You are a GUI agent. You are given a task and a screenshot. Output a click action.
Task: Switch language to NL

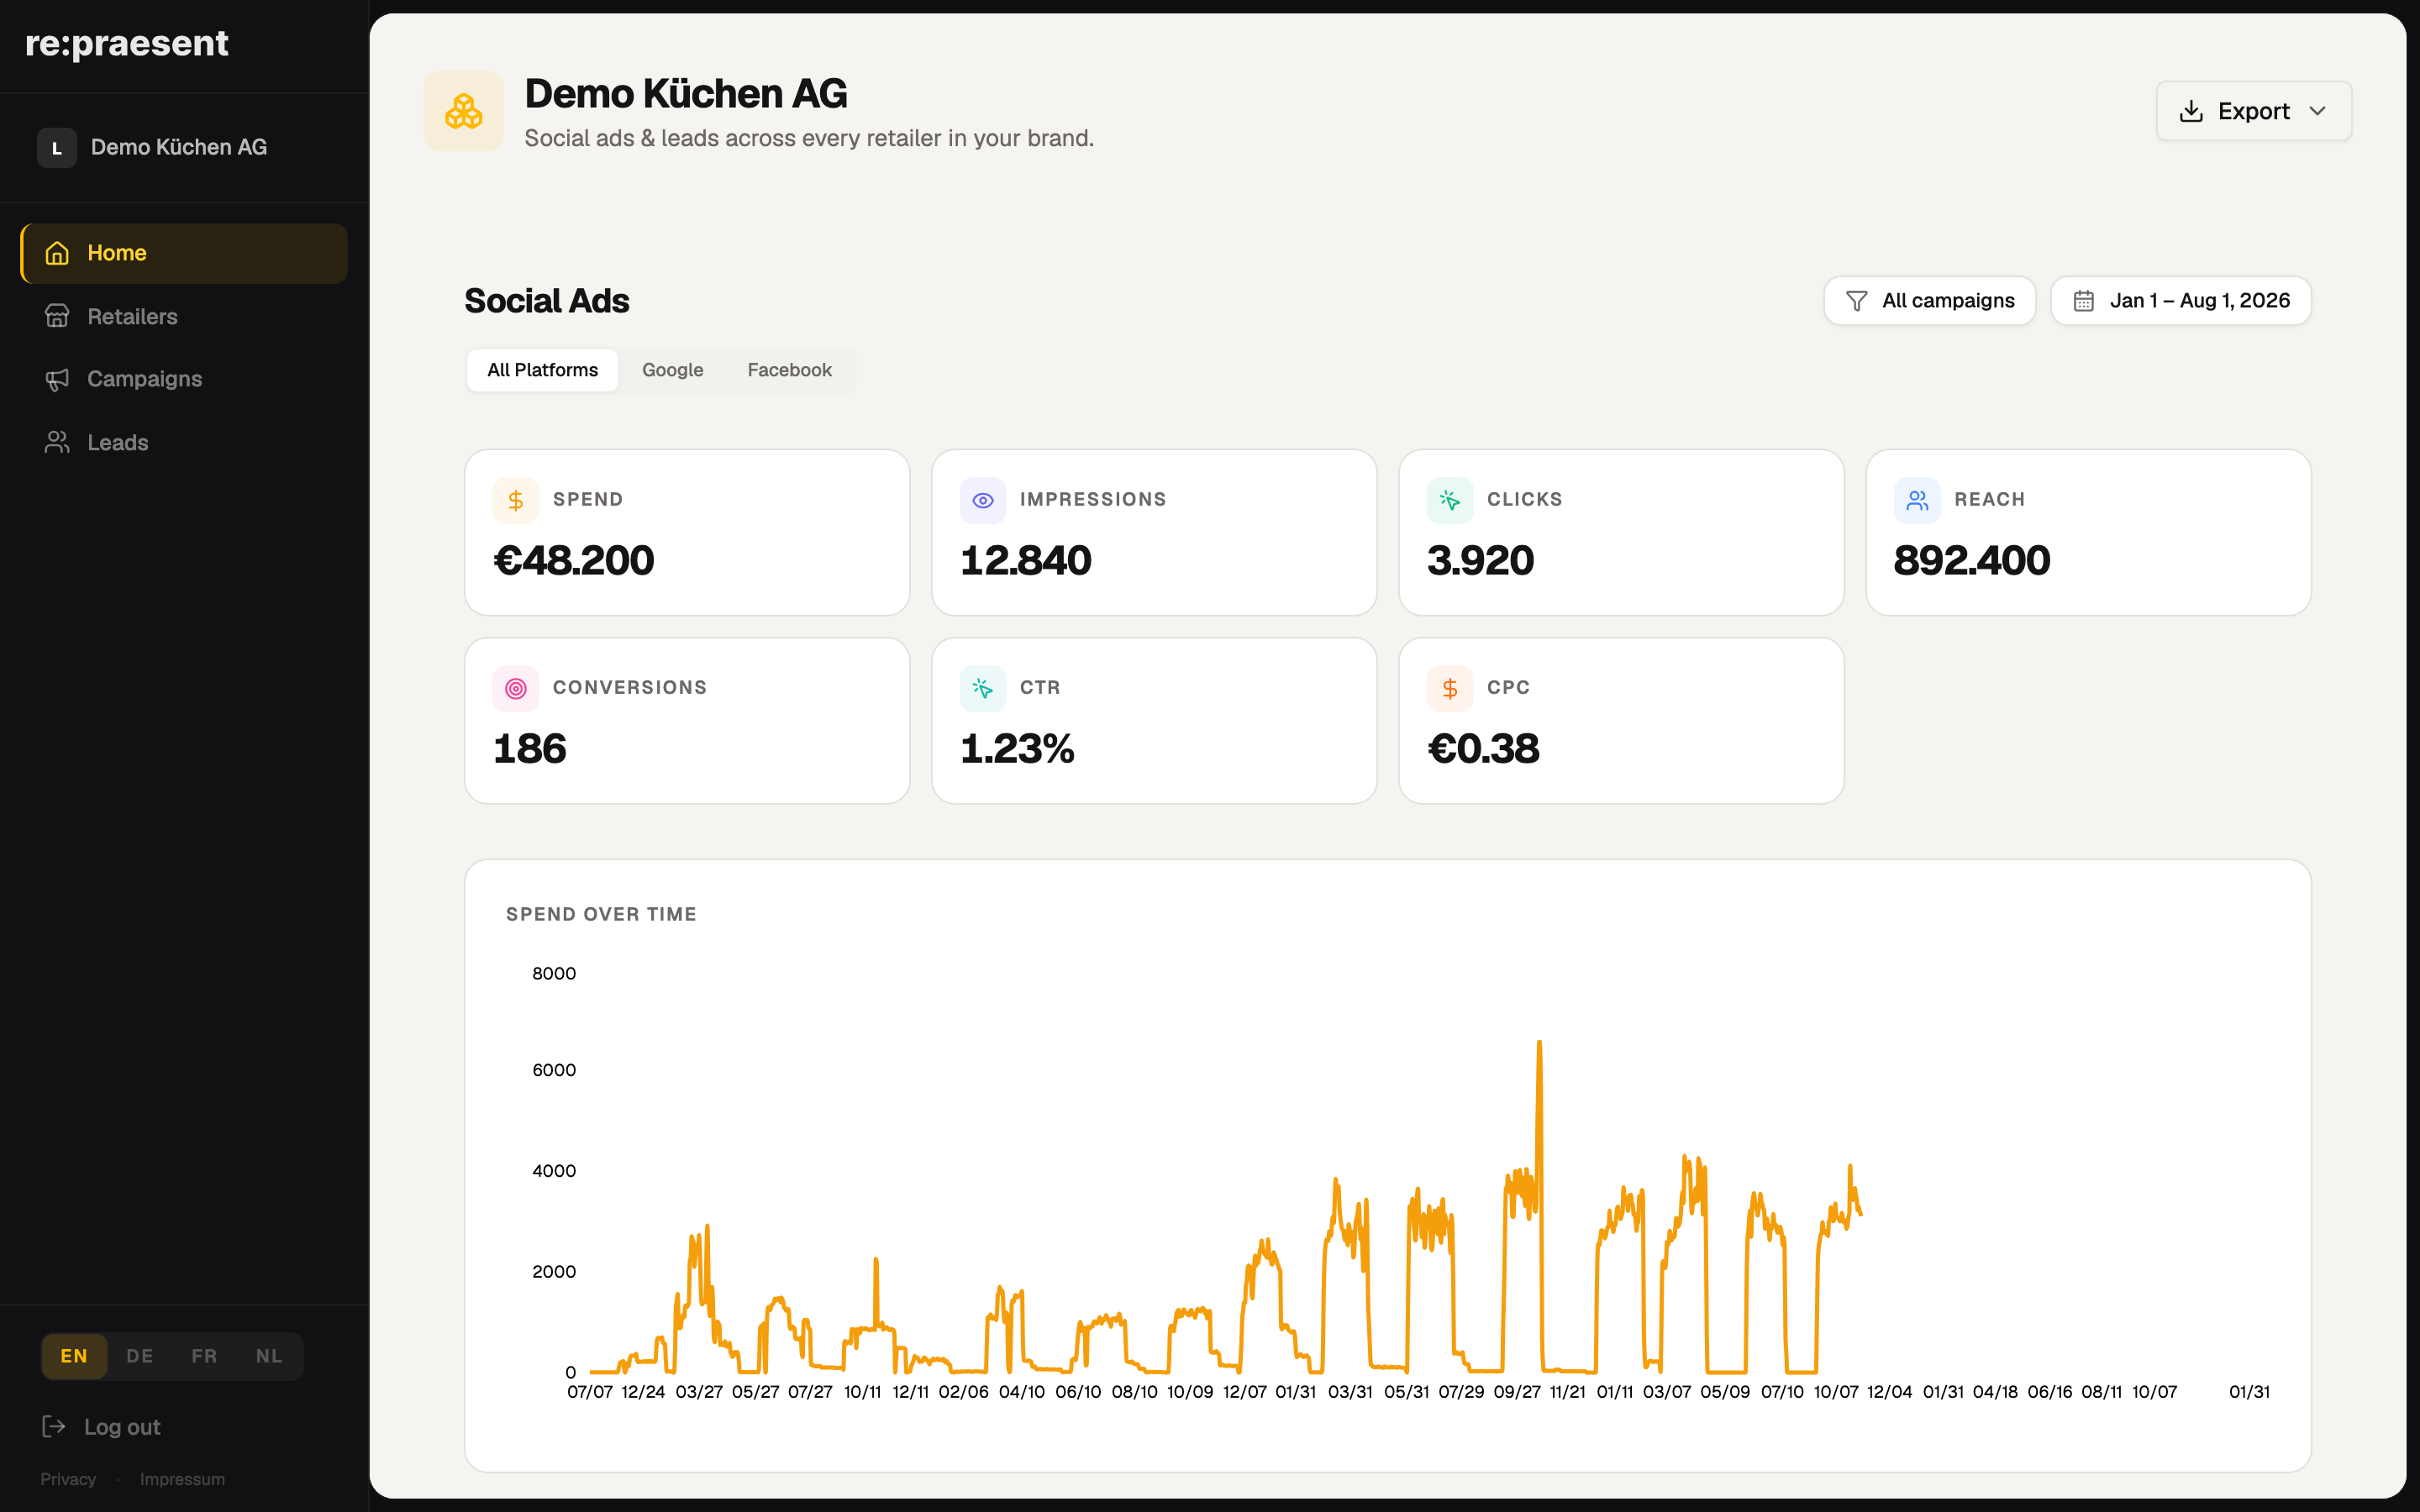(269, 1356)
